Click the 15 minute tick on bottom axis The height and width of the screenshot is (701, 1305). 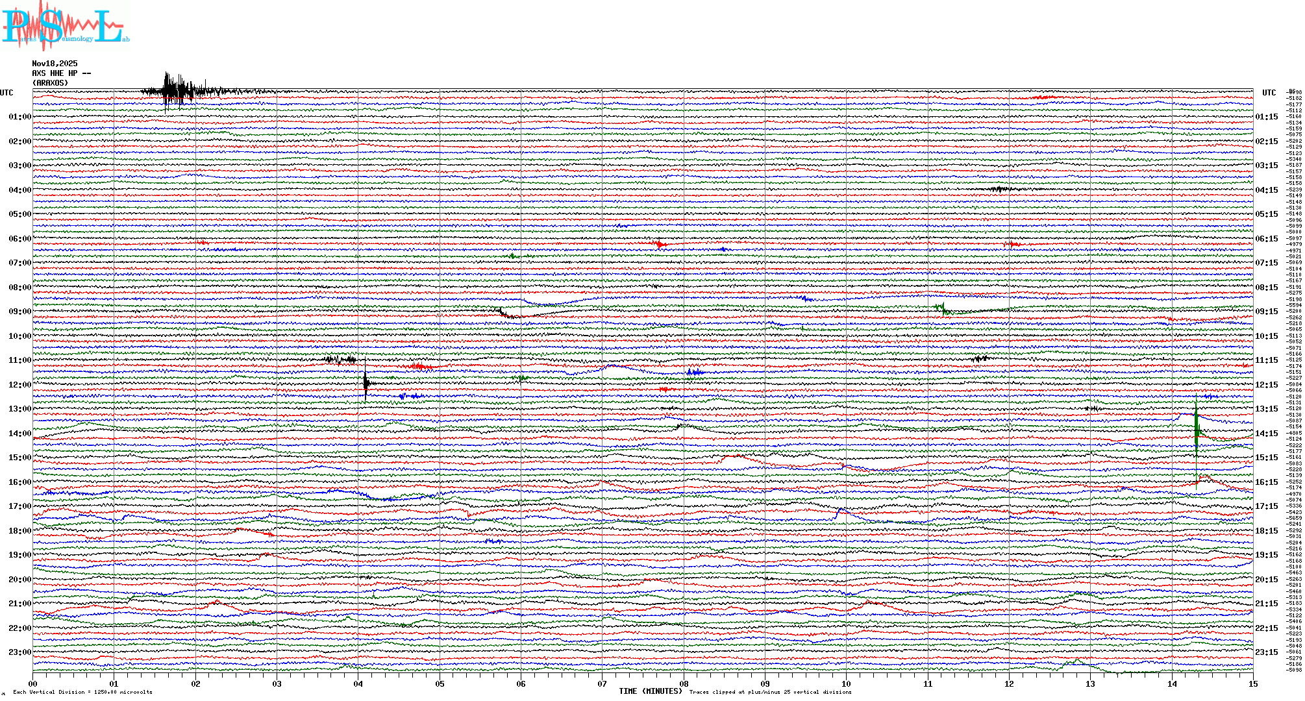click(1253, 684)
